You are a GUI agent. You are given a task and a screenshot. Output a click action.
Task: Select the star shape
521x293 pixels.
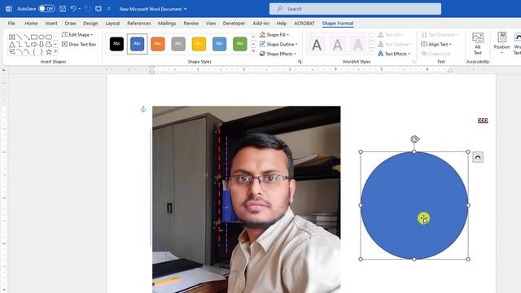click(49, 52)
